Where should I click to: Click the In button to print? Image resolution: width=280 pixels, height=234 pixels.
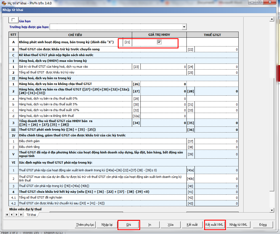pyautogui.click(x=150, y=225)
